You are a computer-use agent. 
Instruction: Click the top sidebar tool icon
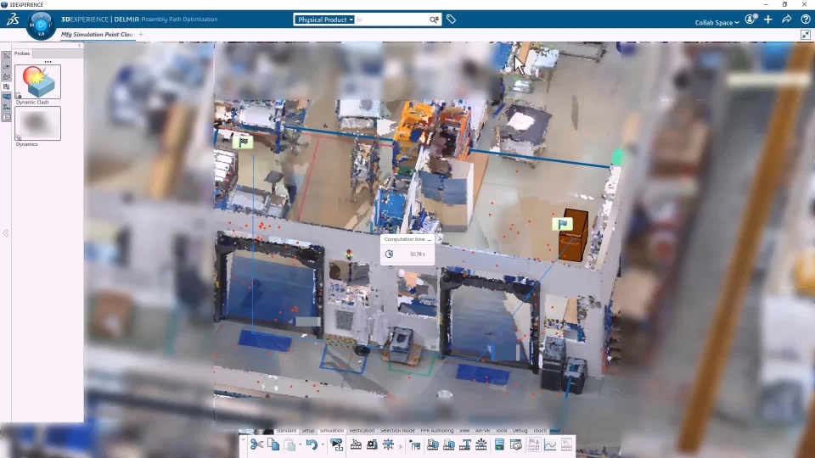6,56
